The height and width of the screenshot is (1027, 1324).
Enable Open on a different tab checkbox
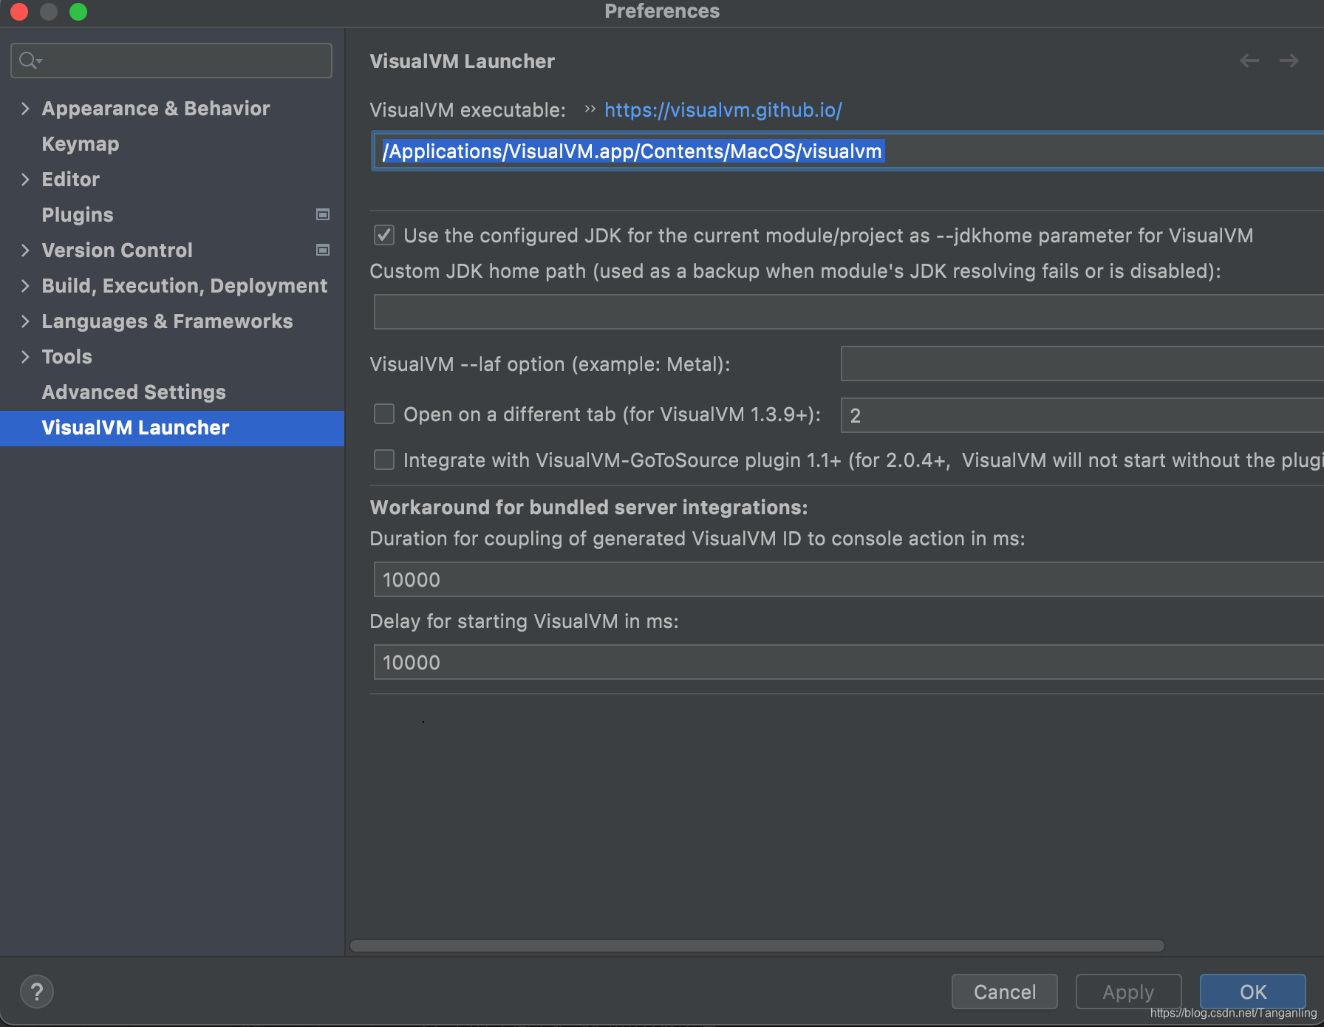pos(384,414)
